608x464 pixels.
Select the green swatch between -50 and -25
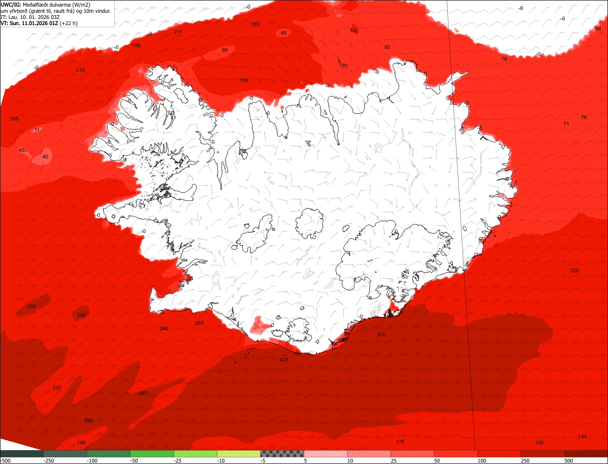152,454
